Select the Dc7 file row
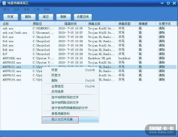Image resolution: width=178 pixels, height=137 pixels. point(88,54)
